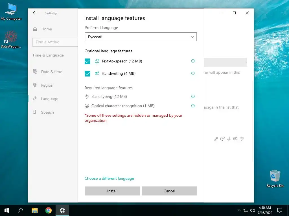Screen dimensions: 289x216
Task: Click the Date & time calendar icon
Action: [35, 71]
